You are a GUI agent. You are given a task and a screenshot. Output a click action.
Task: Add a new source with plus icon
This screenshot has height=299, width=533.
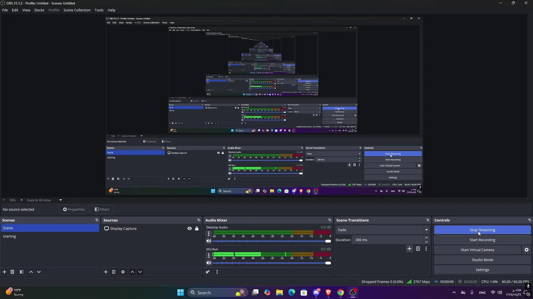click(x=106, y=272)
